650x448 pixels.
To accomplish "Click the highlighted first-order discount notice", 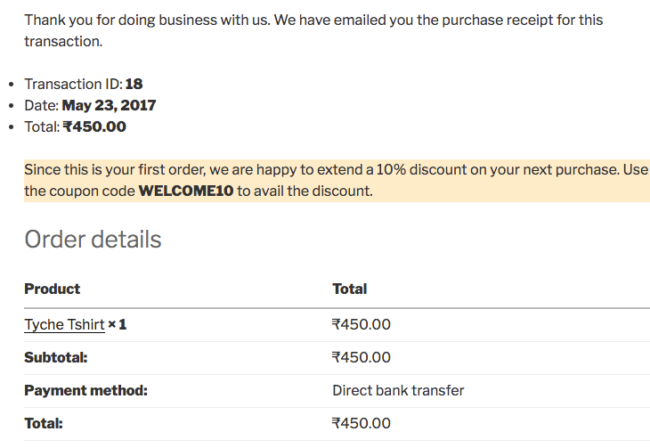I will pyautogui.click(x=337, y=181).
